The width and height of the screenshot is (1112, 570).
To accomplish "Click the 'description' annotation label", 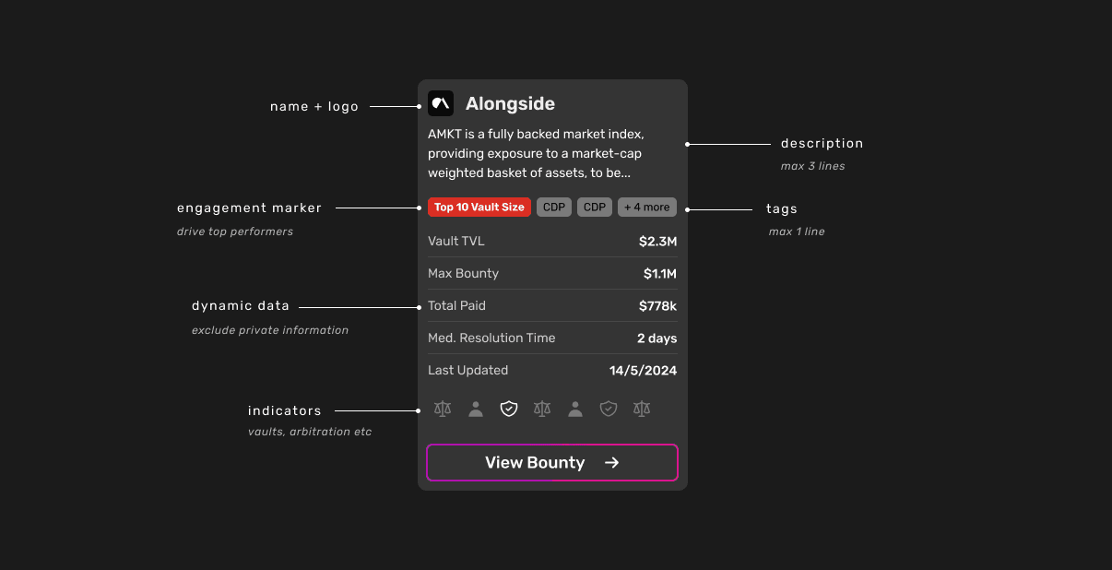I will click(822, 144).
